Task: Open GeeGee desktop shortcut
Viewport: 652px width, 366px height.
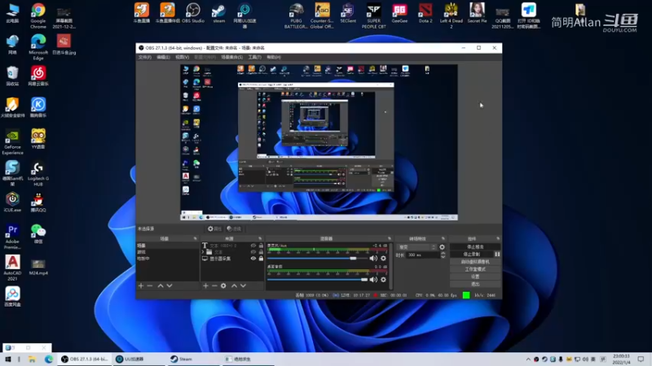Action: click(x=399, y=13)
